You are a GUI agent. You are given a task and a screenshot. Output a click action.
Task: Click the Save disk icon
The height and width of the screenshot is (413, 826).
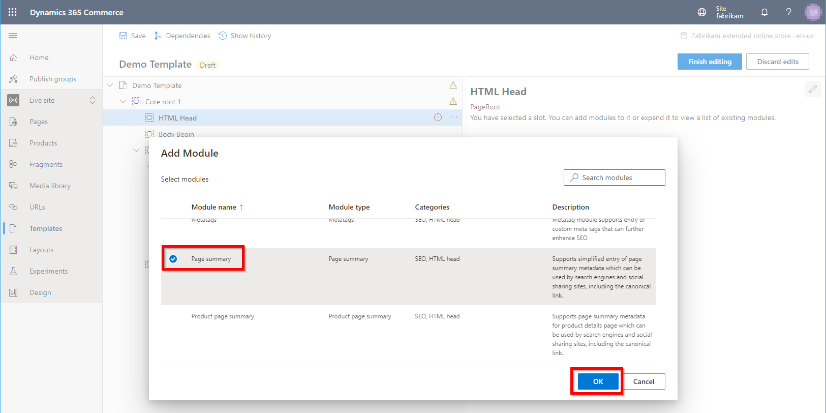(123, 36)
